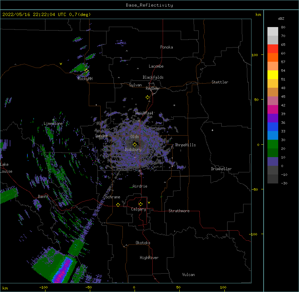Click the Calgary city label
Viewport: 299px width, 292px height.
[x=138, y=209]
